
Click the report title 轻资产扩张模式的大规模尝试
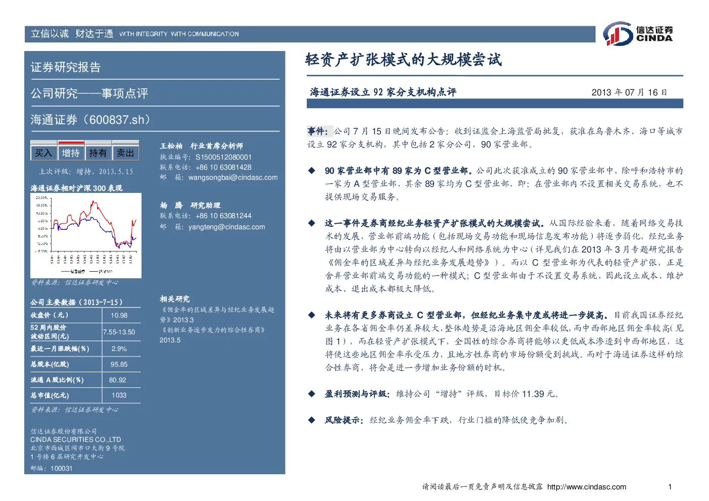pyautogui.click(x=403, y=60)
